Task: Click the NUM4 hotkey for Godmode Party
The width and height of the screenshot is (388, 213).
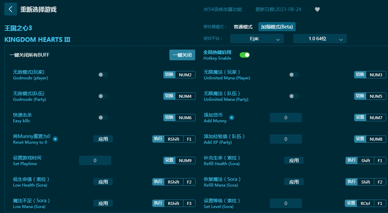Action: (x=179, y=96)
